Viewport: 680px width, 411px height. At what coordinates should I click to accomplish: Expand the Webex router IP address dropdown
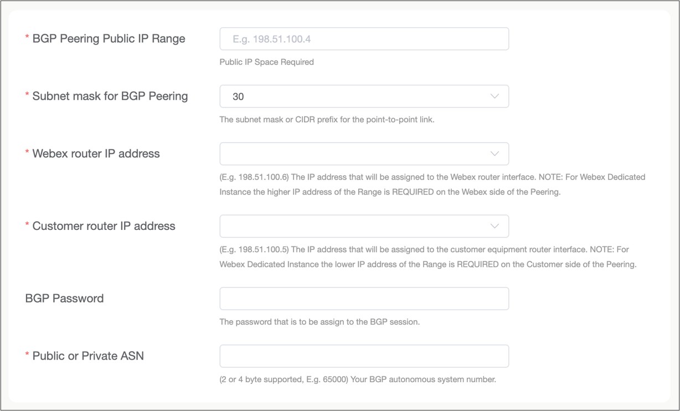[x=354, y=154]
